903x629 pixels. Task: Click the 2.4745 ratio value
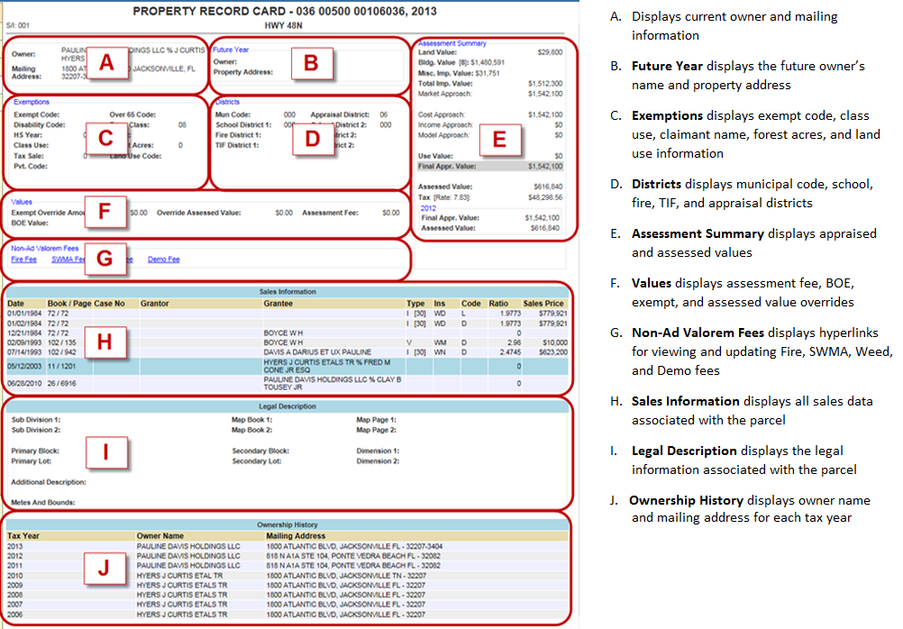pyautogui.click(x=510, y=352)
